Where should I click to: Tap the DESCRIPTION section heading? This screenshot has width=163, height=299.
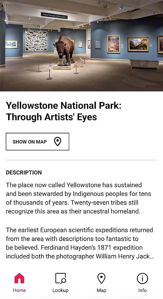[x=24, y=173]
